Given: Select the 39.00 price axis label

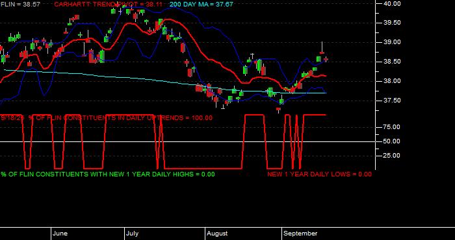Looking at the screenshot, I should coord(392,42).
